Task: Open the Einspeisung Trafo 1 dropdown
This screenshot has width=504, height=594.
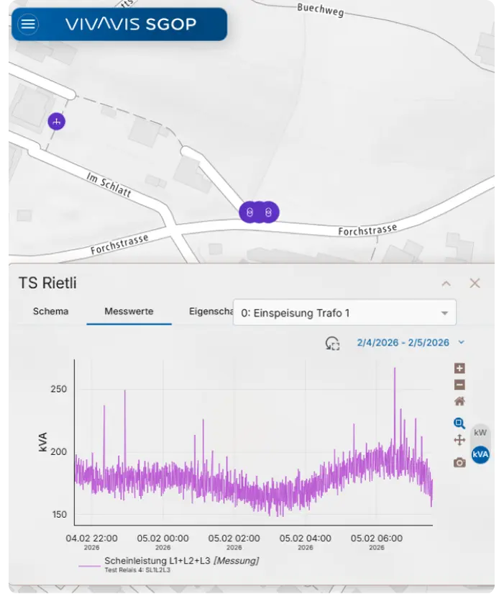Action: click(x=344, y=313)
